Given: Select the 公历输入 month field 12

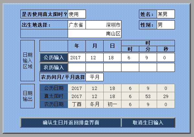Looking at the screenshot, I should point(95,57).
